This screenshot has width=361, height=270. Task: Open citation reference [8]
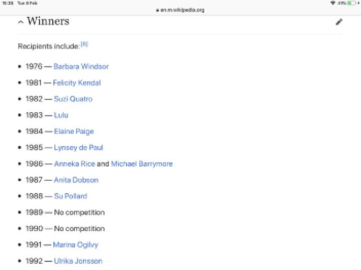click(84, 45)
